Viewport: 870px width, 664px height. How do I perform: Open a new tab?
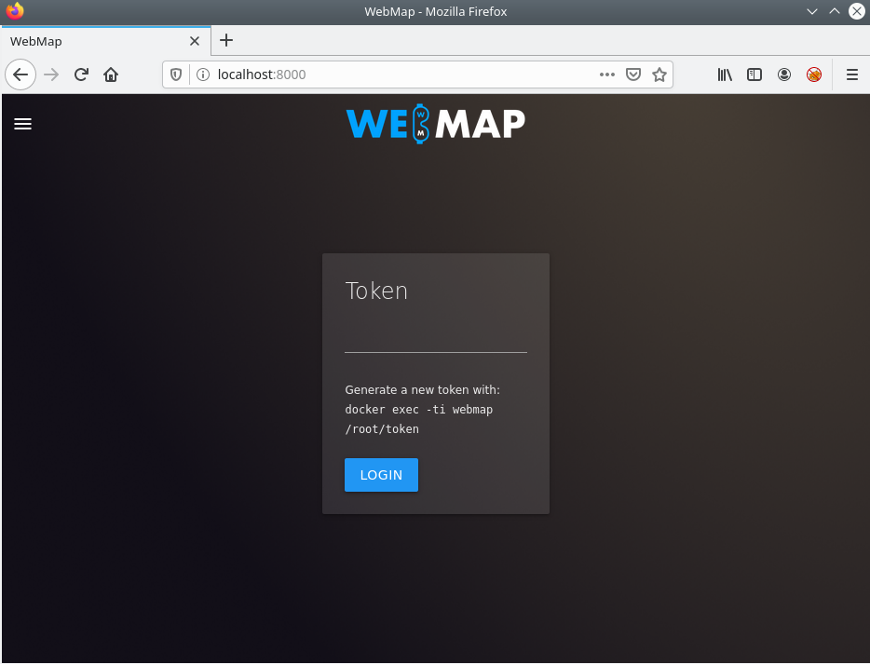[226, 40]
